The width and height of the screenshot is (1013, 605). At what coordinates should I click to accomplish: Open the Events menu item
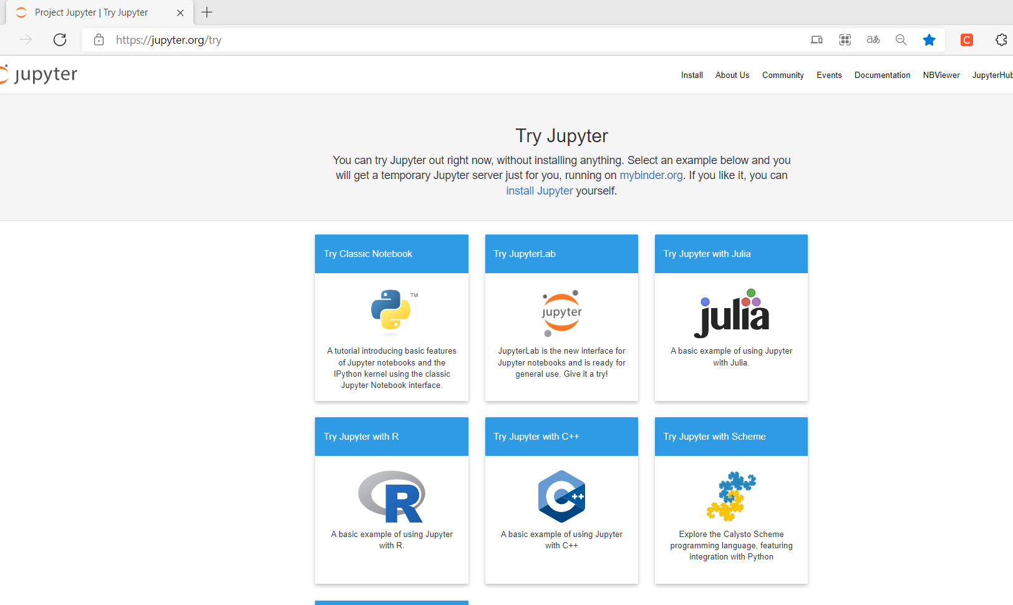829,75
